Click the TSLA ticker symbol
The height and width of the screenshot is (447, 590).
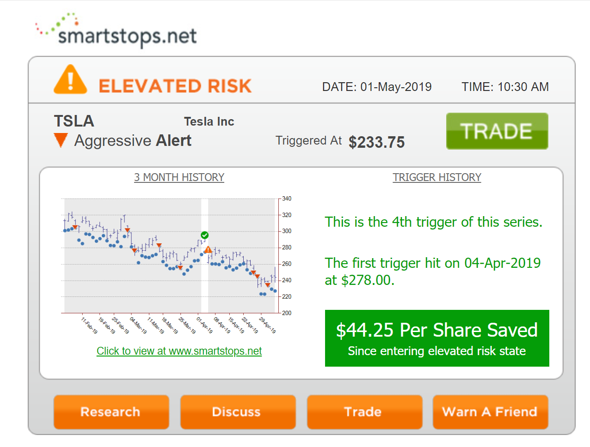tap(74, 121)
